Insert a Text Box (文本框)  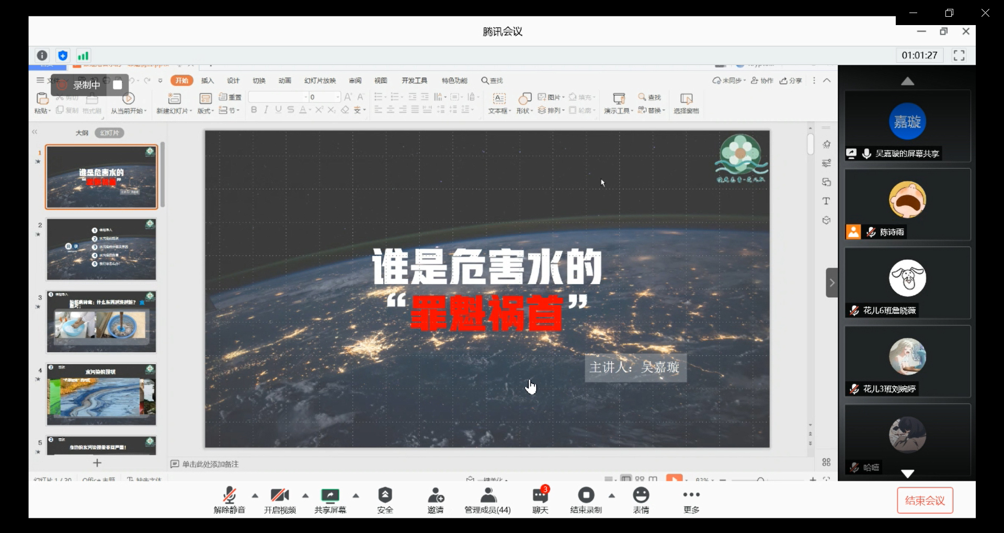pos(499,103)
